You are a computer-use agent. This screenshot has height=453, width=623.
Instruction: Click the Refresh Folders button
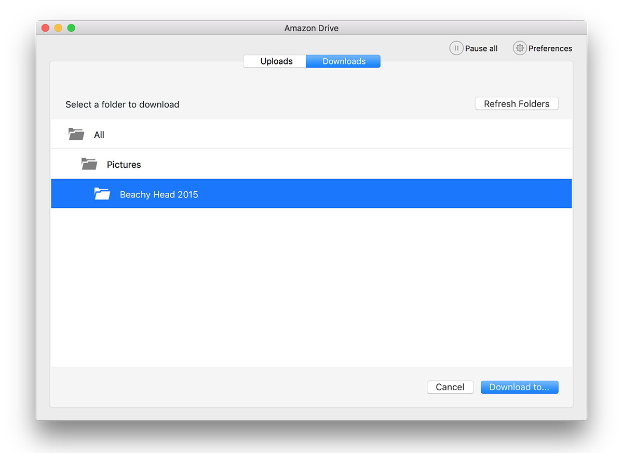[x=517, y=104]
